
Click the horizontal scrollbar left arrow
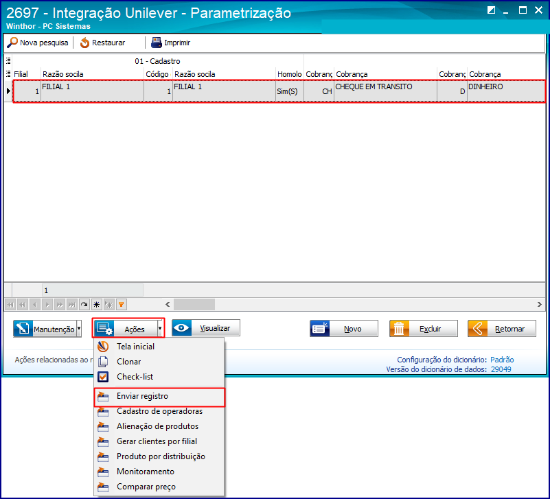[x=168, y=304]
